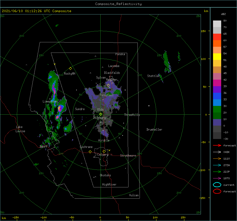Click the dBZ legend heading

(223, 14)
